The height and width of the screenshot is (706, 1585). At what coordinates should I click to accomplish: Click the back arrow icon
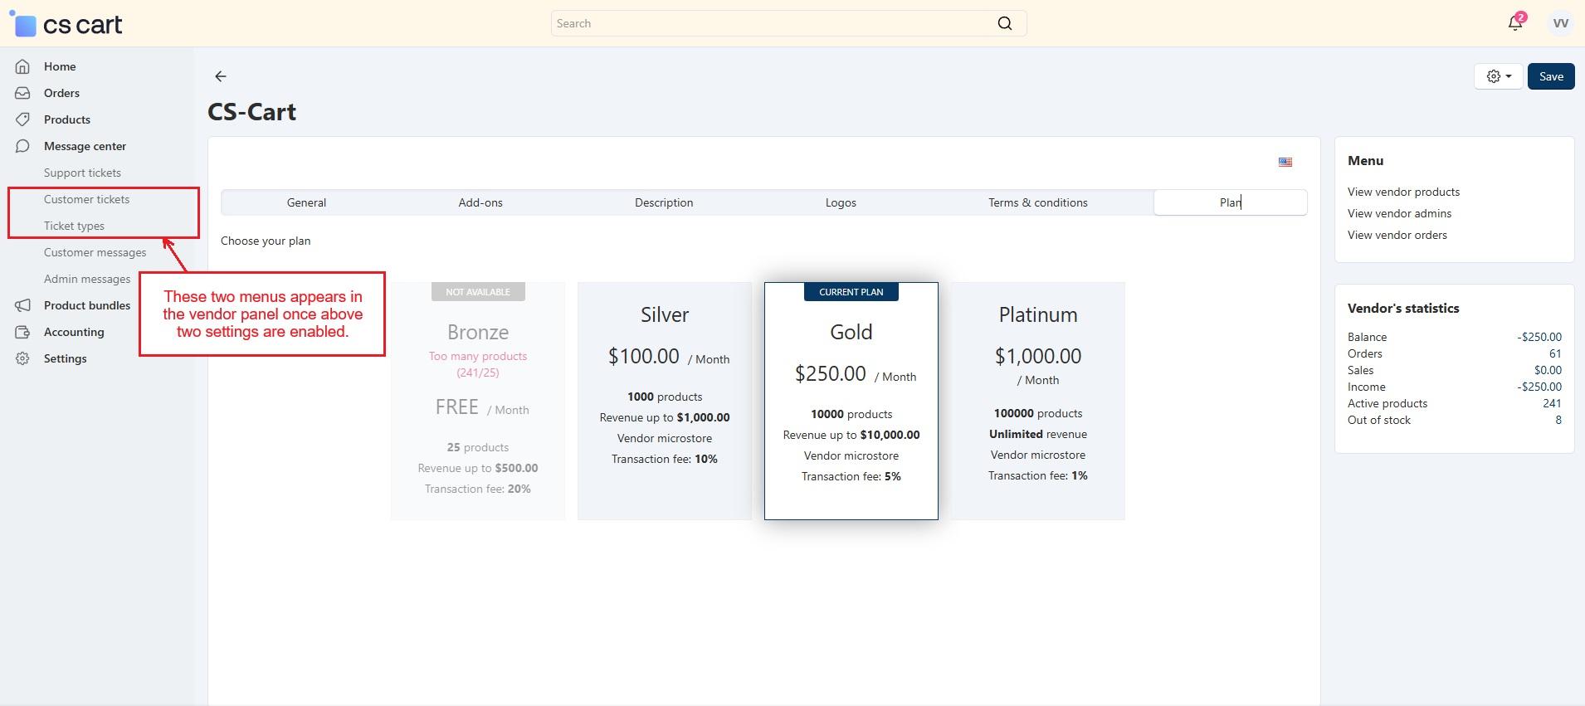(x=220, y=76)
